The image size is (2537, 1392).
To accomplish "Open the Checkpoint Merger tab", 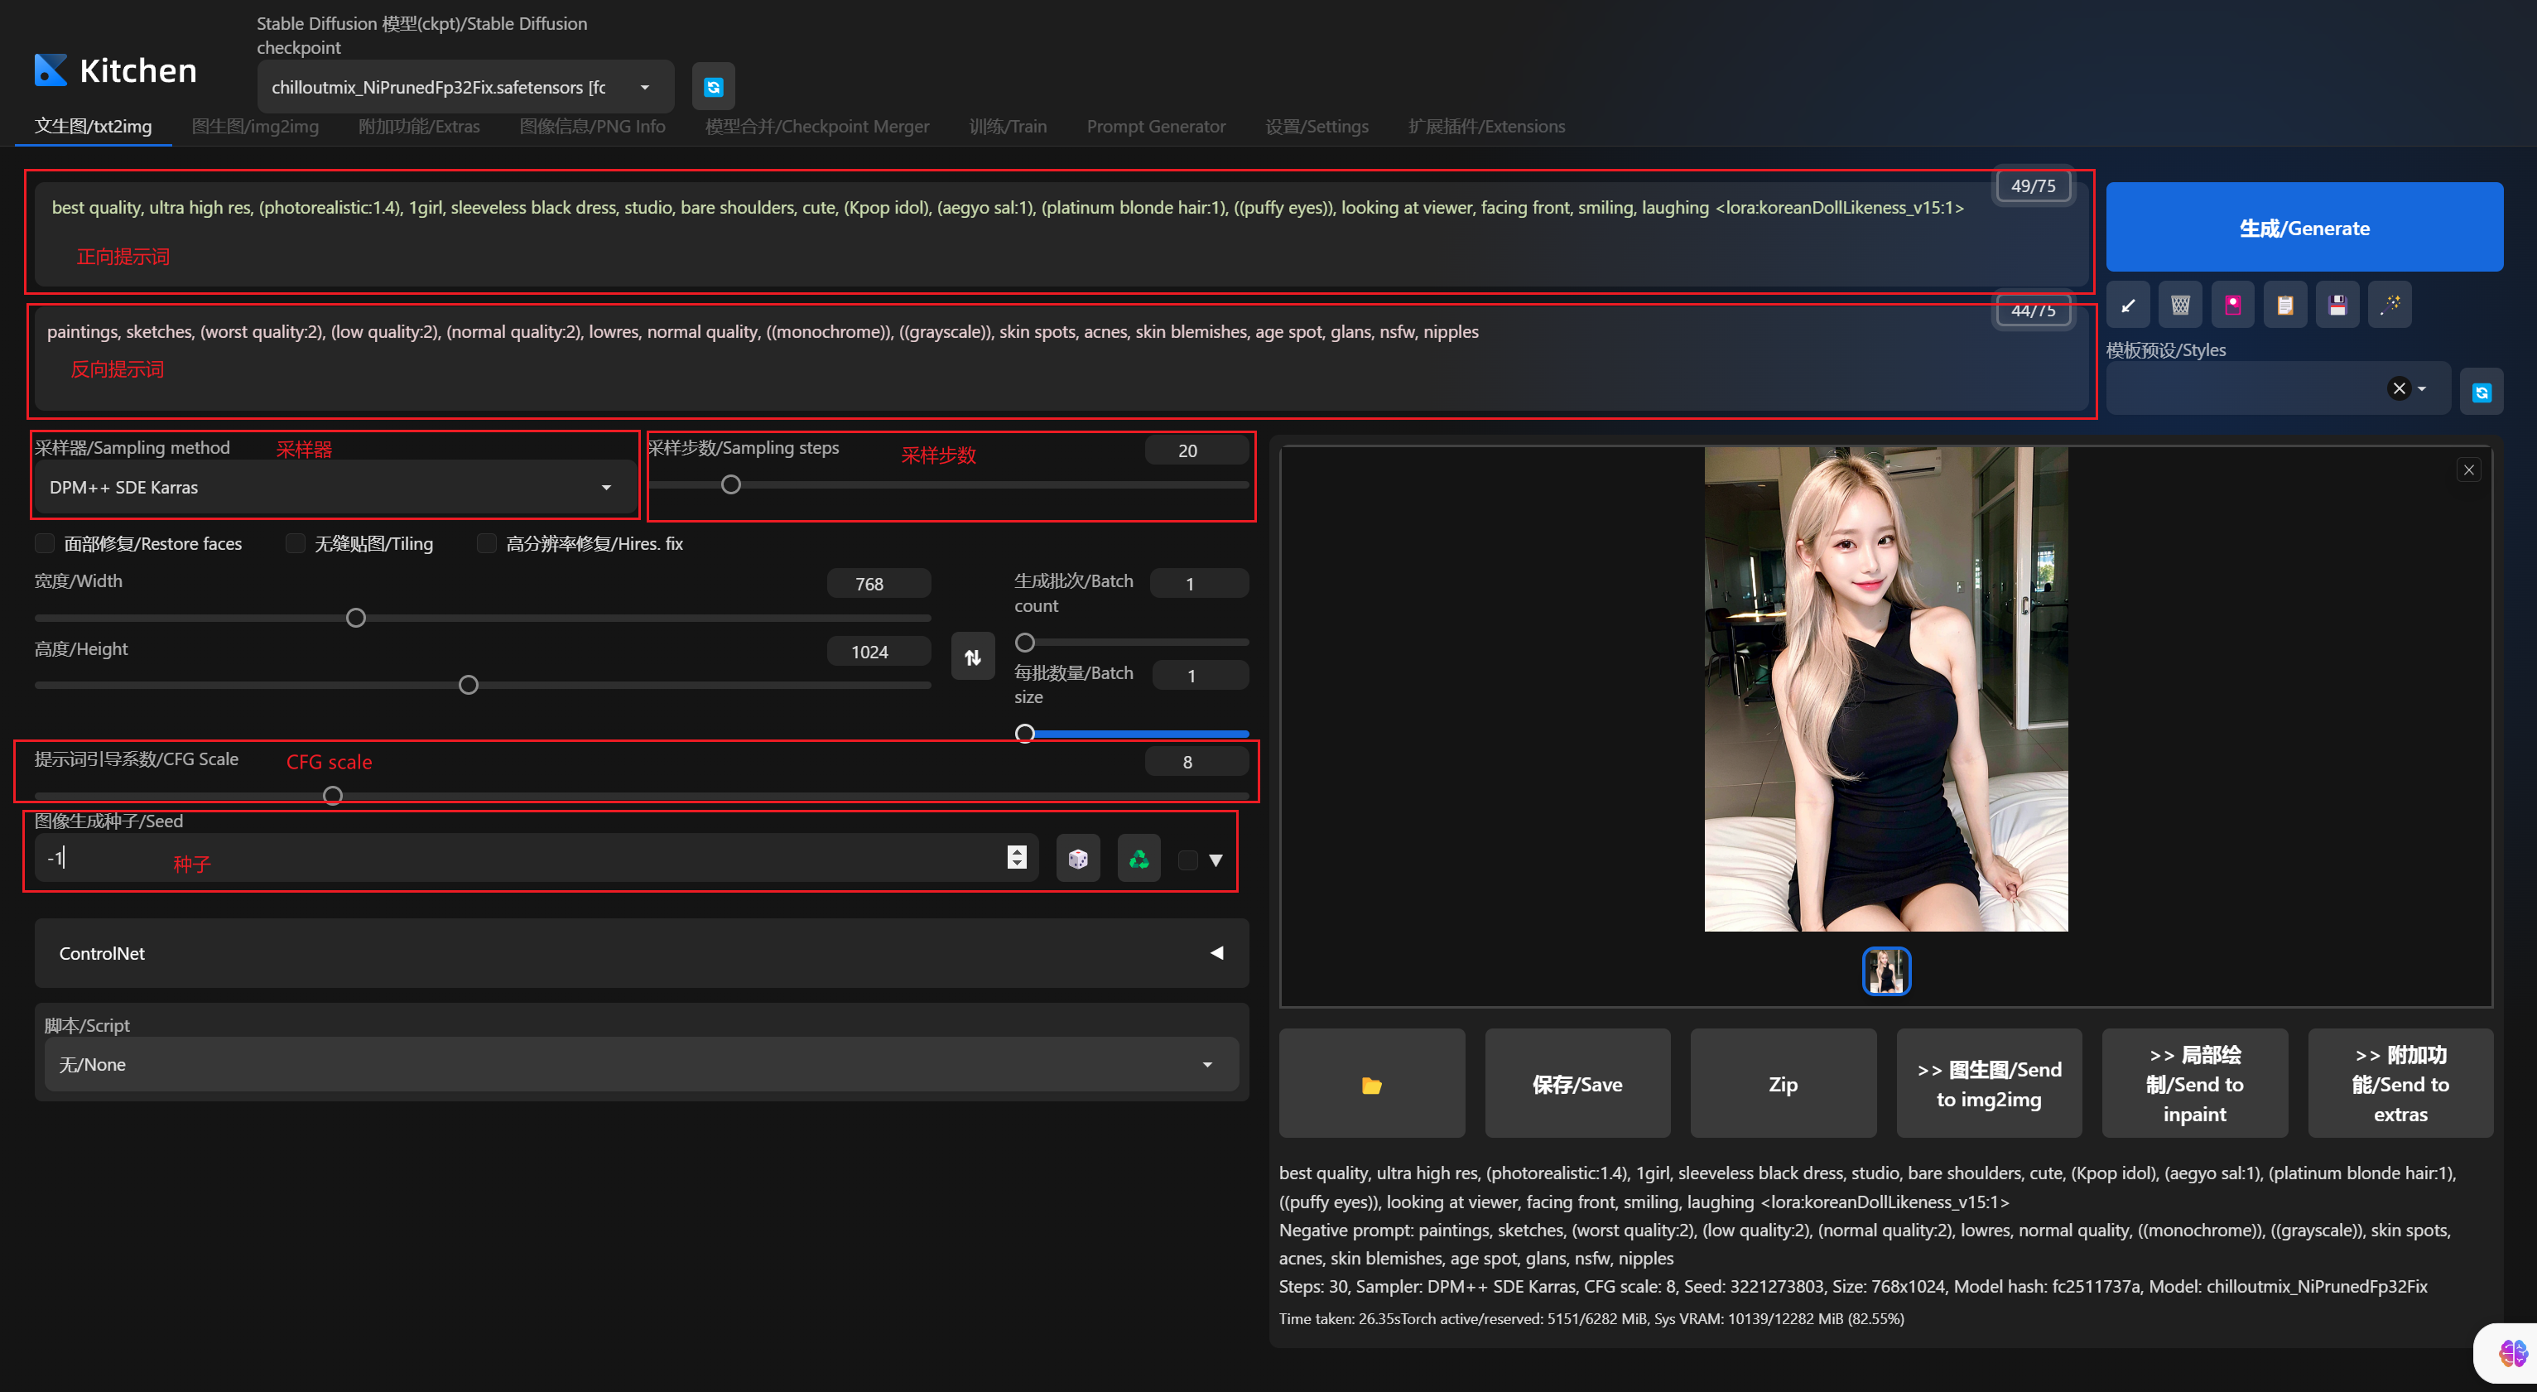I will pos(816,126).
